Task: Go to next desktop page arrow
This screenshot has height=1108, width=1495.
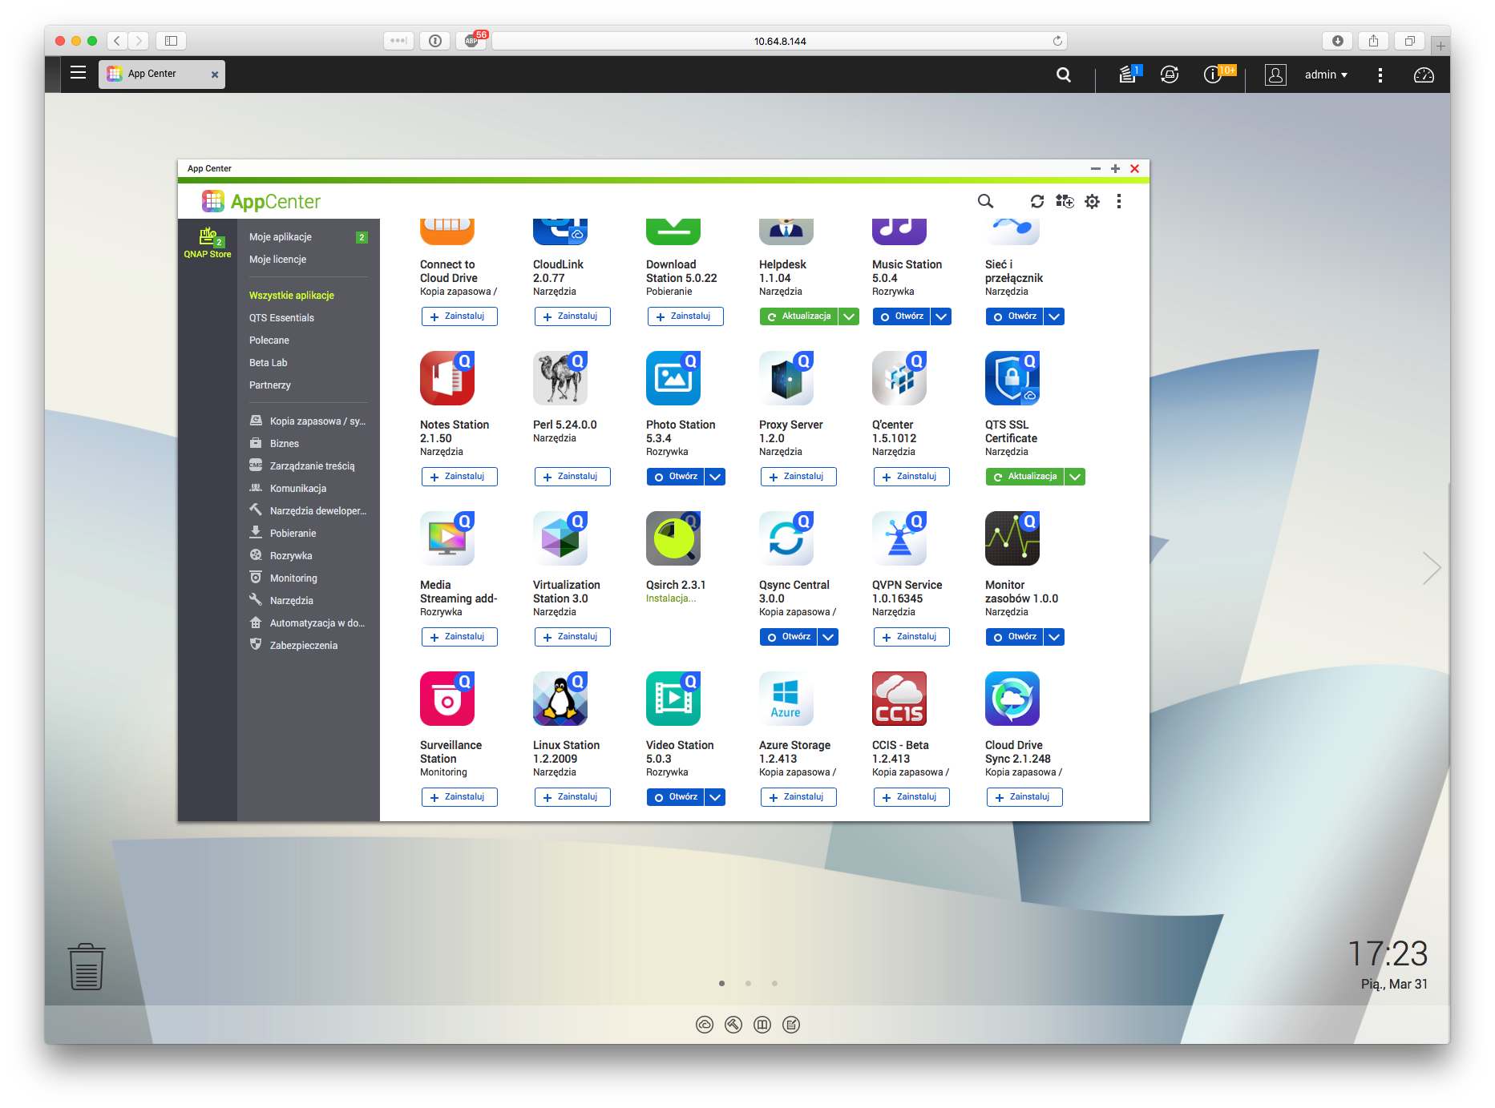Action: (x=1431, y=568)
